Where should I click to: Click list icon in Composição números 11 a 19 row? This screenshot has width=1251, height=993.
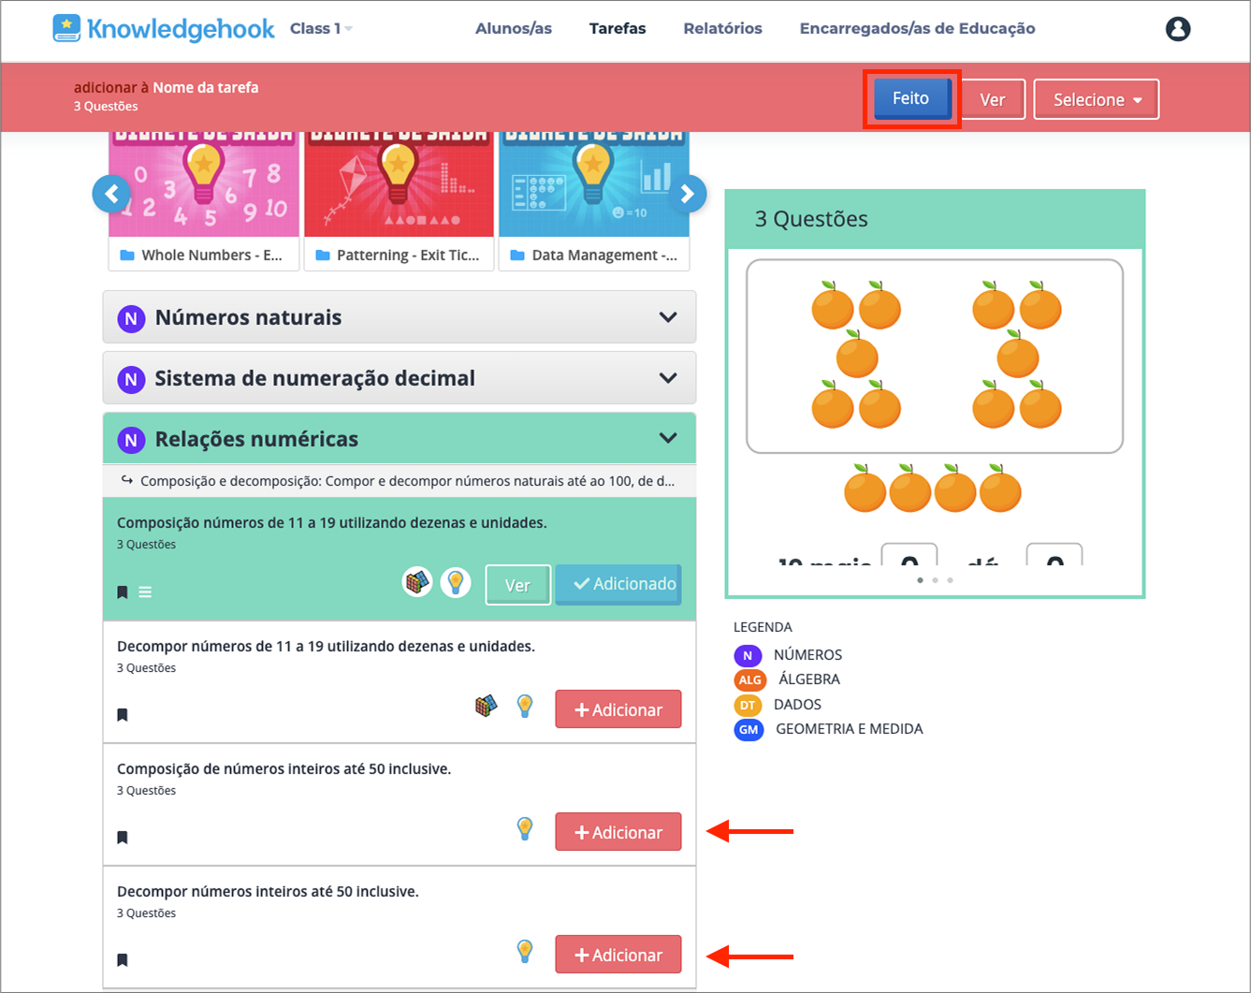[x=145, y=591]
